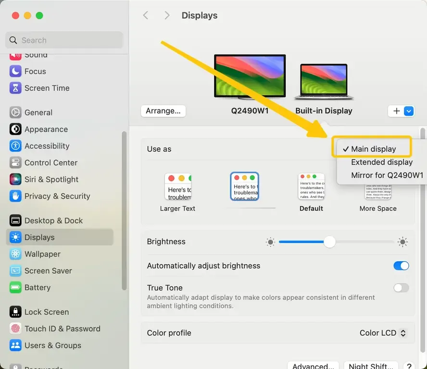Select the Privacy & Security hand icon

coord(15,196)
